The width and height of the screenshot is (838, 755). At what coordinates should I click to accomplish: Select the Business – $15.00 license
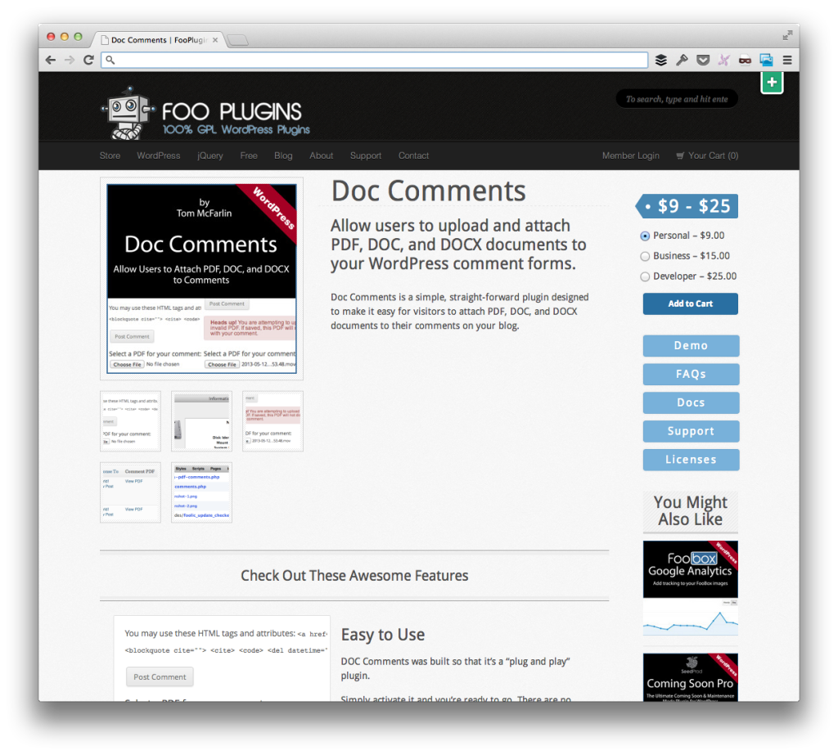(645, 257)
